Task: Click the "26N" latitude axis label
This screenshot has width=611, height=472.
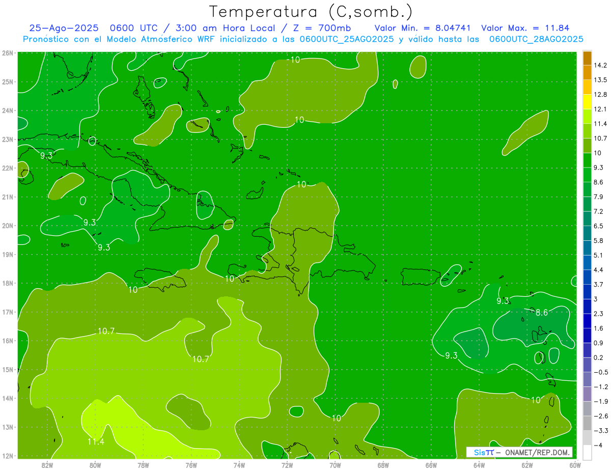Action: [x=7, y=53]
